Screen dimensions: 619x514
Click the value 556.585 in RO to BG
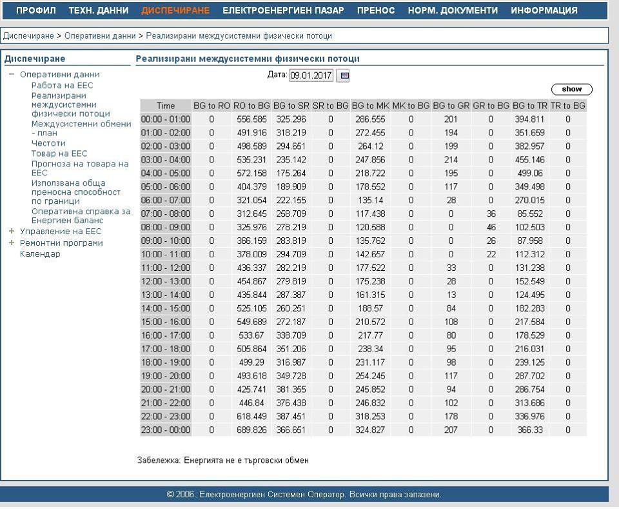pyautogui.click(x=251, y=119)
